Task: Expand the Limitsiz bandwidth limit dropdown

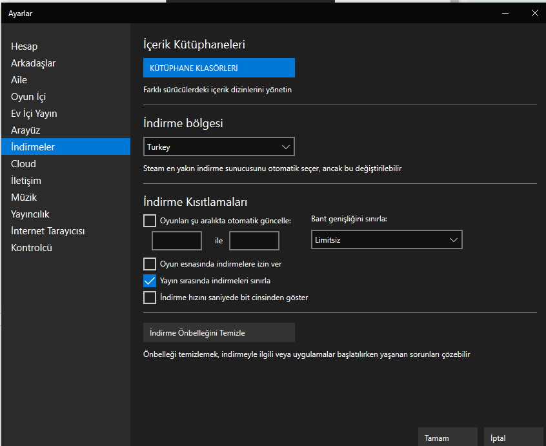Action: [x=387, y=240]
